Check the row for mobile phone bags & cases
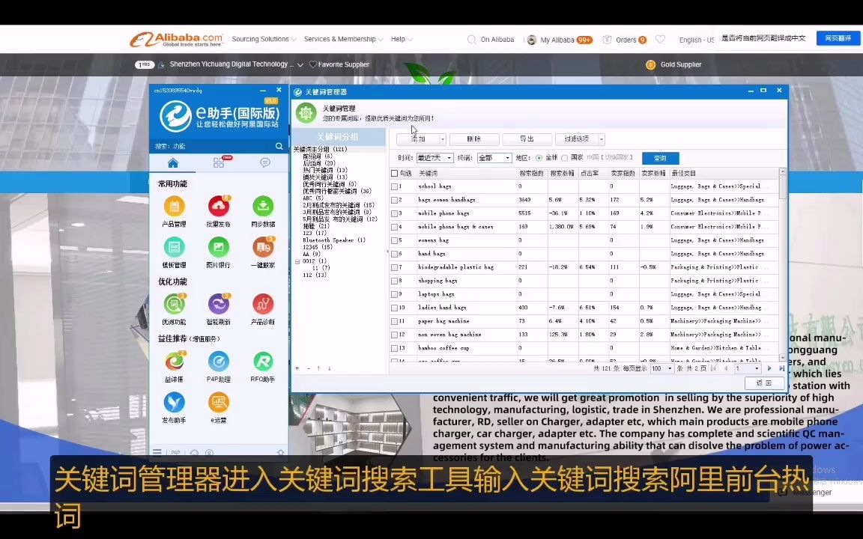863x539 pixels. (x=394, y=227)
